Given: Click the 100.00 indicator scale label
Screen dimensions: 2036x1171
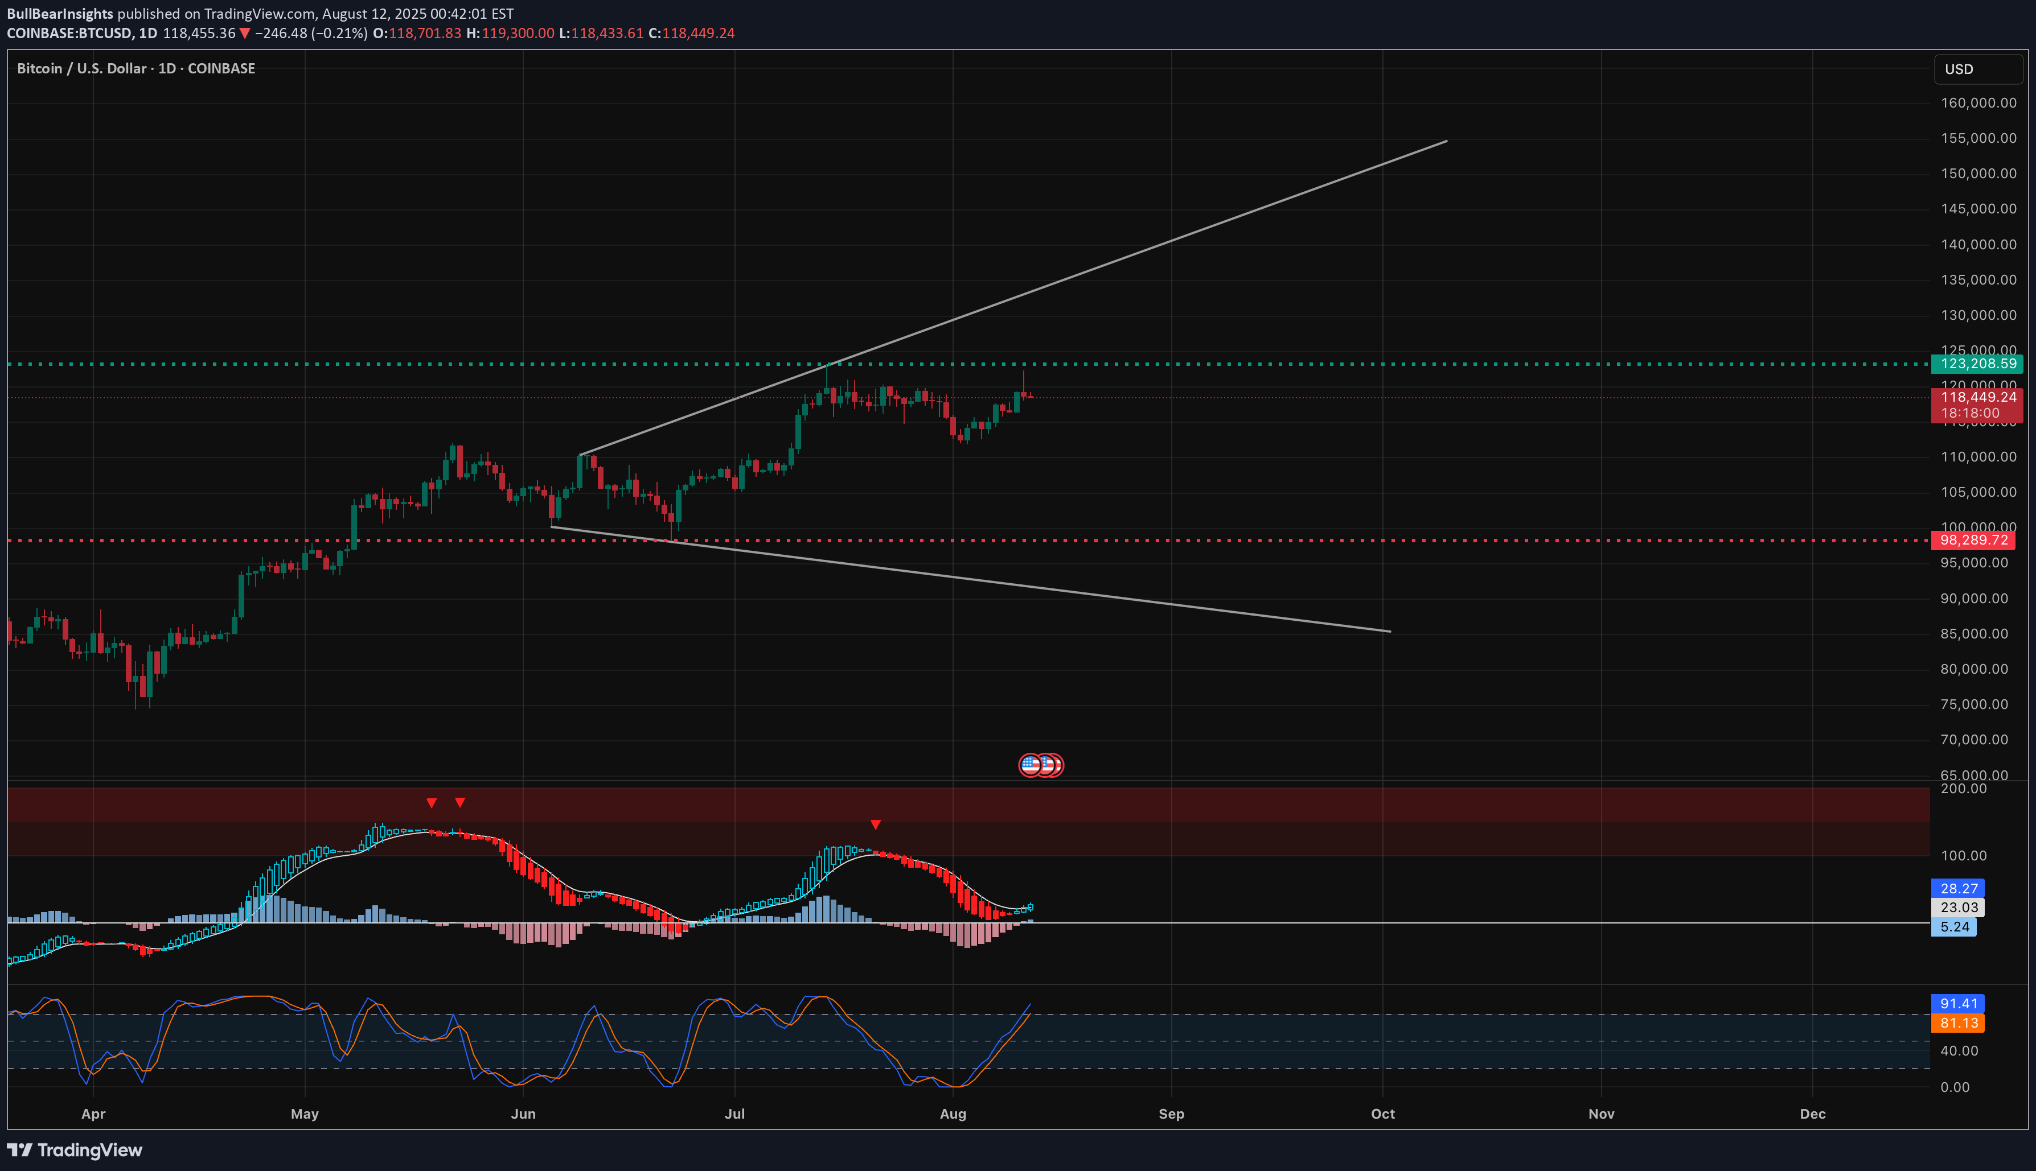Looking at the screenshot, I should coord(1964,856).
